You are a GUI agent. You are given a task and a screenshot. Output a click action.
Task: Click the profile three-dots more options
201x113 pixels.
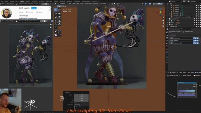[41, 8]
